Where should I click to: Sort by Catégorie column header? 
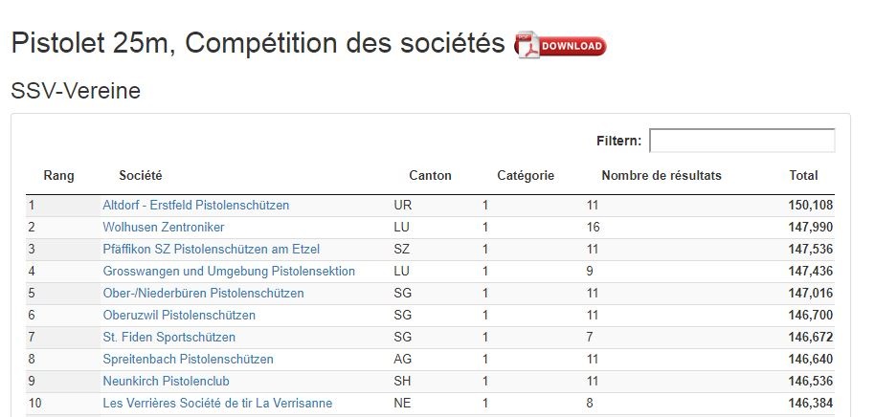tap(526, 176)
